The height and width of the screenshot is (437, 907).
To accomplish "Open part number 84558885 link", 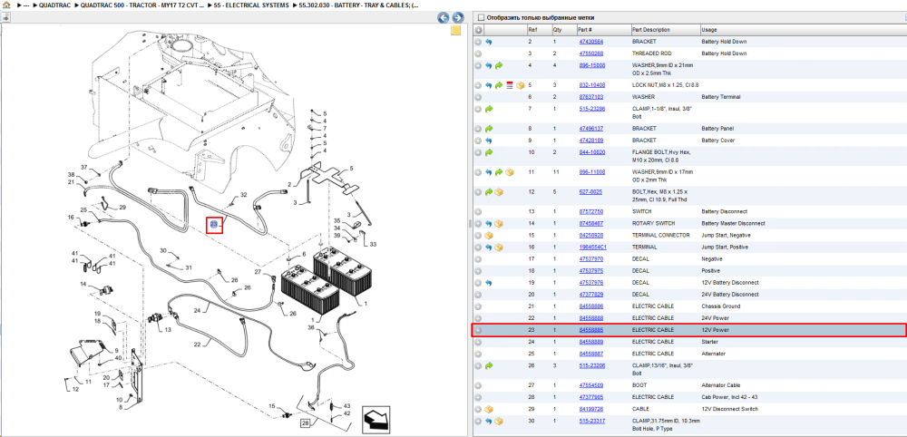I will pos(590,330).
